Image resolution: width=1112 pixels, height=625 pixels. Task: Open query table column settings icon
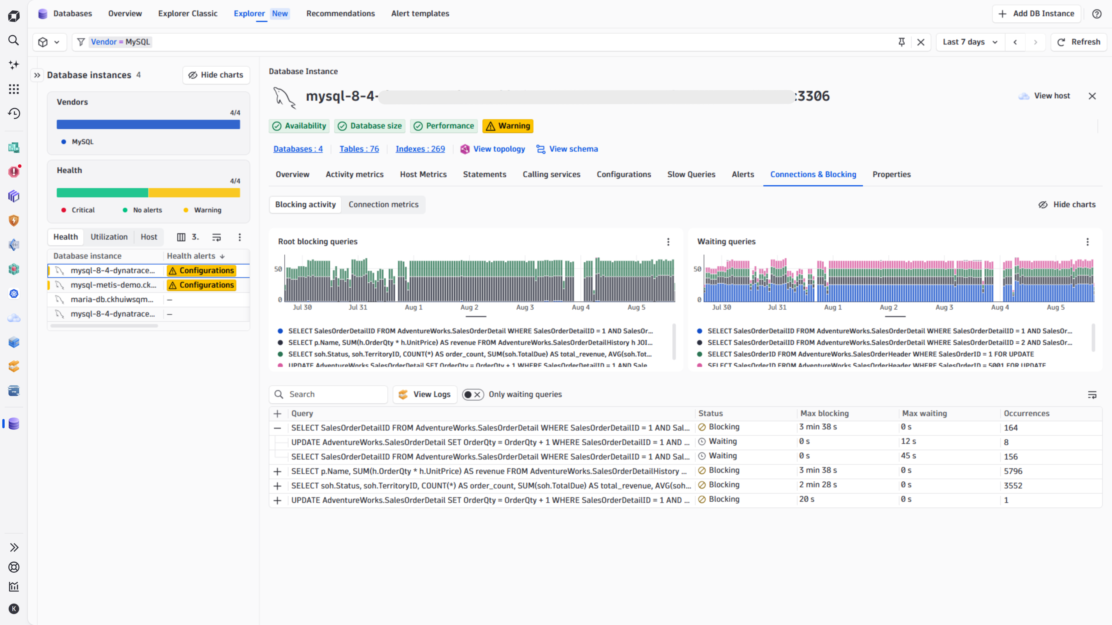[x=1092, y=395]
